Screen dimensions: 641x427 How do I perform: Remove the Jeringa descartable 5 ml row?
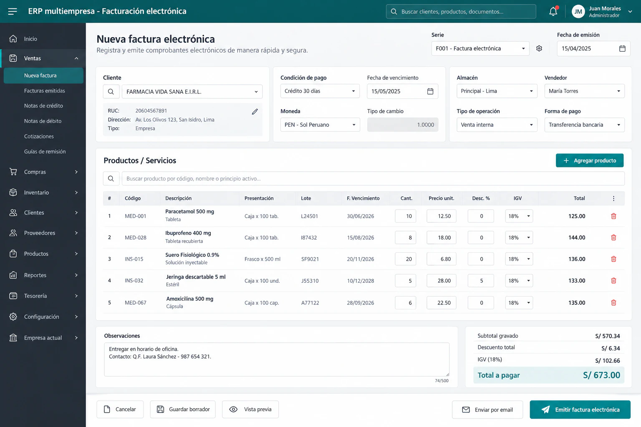pyautogui.click(x=613, y=281)
